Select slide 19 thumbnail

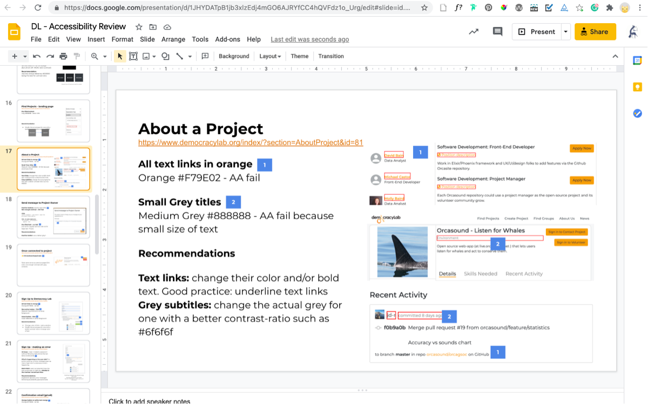click(x=53, y=265)
